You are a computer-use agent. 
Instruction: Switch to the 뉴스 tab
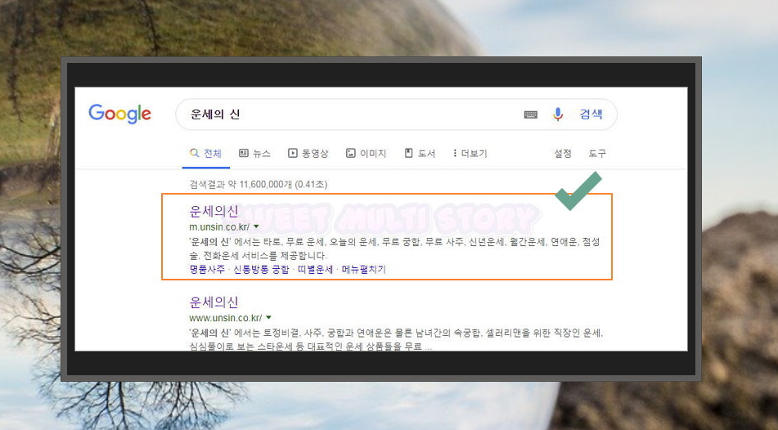[x=254, y=153]
